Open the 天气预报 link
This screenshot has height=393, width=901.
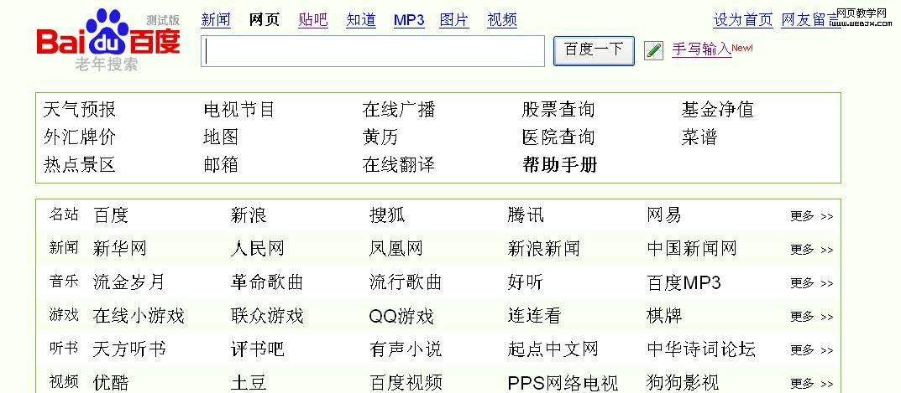(x=80, y=110)
